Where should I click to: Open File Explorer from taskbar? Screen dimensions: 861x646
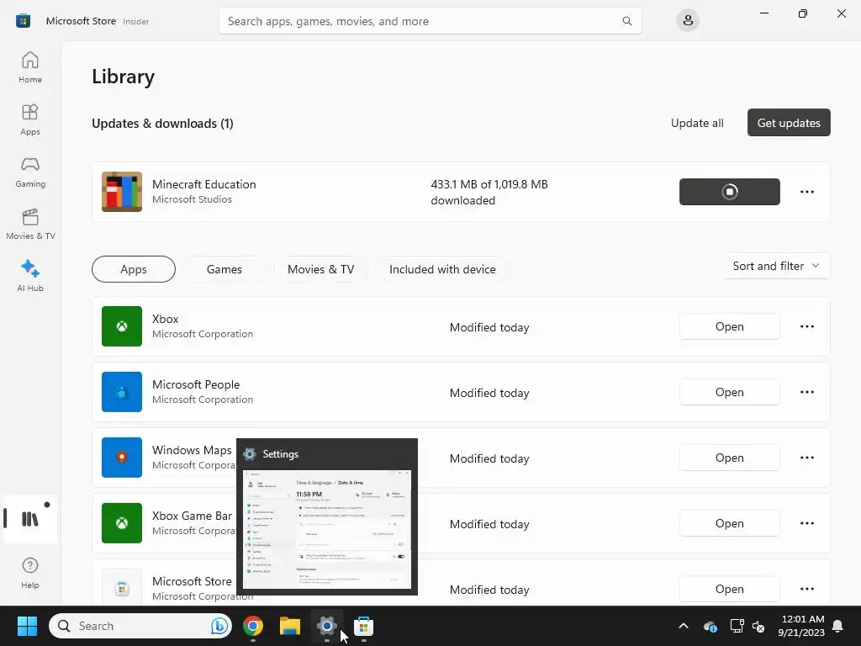tap(290, 626)
